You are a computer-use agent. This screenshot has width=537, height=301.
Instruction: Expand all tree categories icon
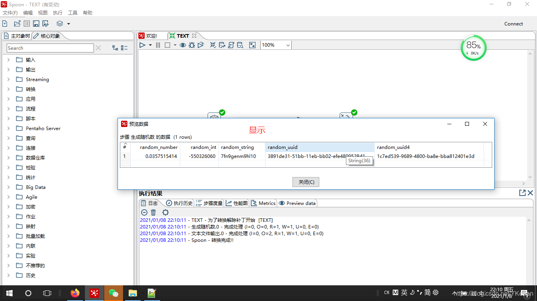coord(115,48)
